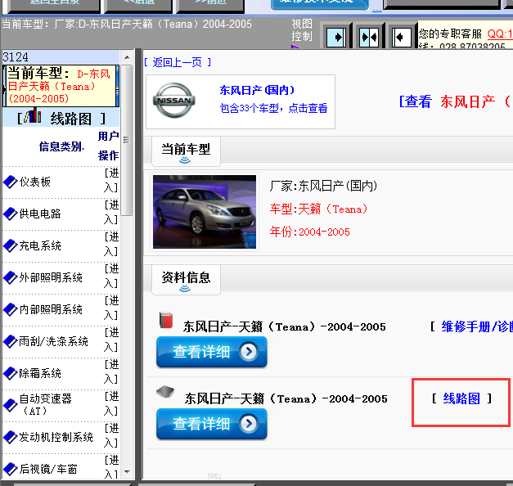Screen dimensions: 513x486
Task: Open the 内部照明系统 category
Action: 51,309
